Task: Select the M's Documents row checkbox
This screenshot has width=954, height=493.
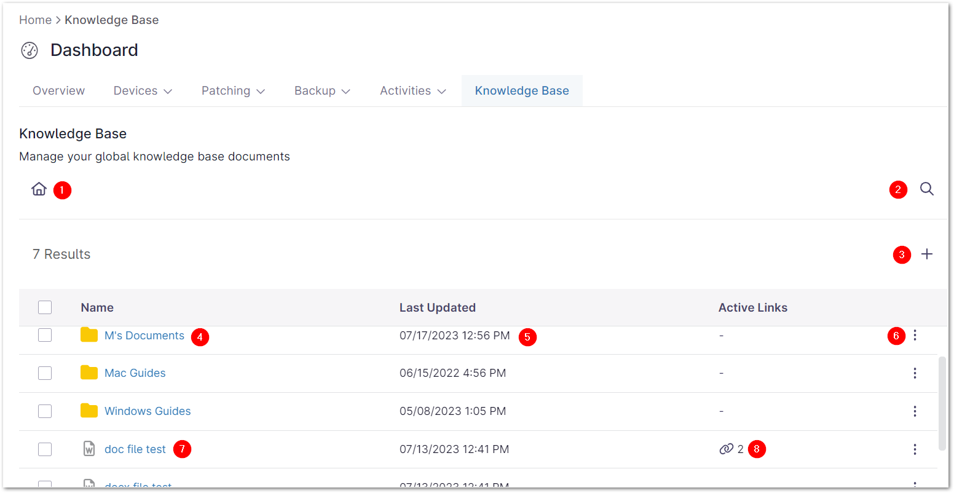Action: (45, 336)
